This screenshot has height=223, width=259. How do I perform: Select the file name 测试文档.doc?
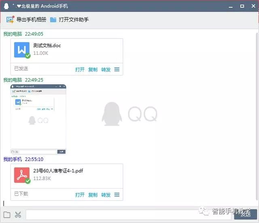tap(47, 45)
